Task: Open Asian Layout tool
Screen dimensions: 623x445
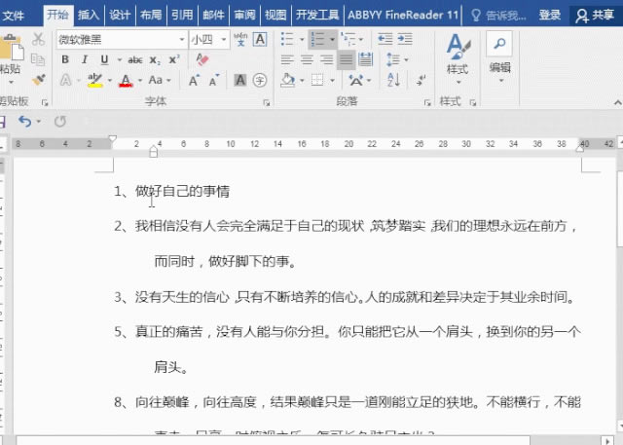Action: pos(356,81)
